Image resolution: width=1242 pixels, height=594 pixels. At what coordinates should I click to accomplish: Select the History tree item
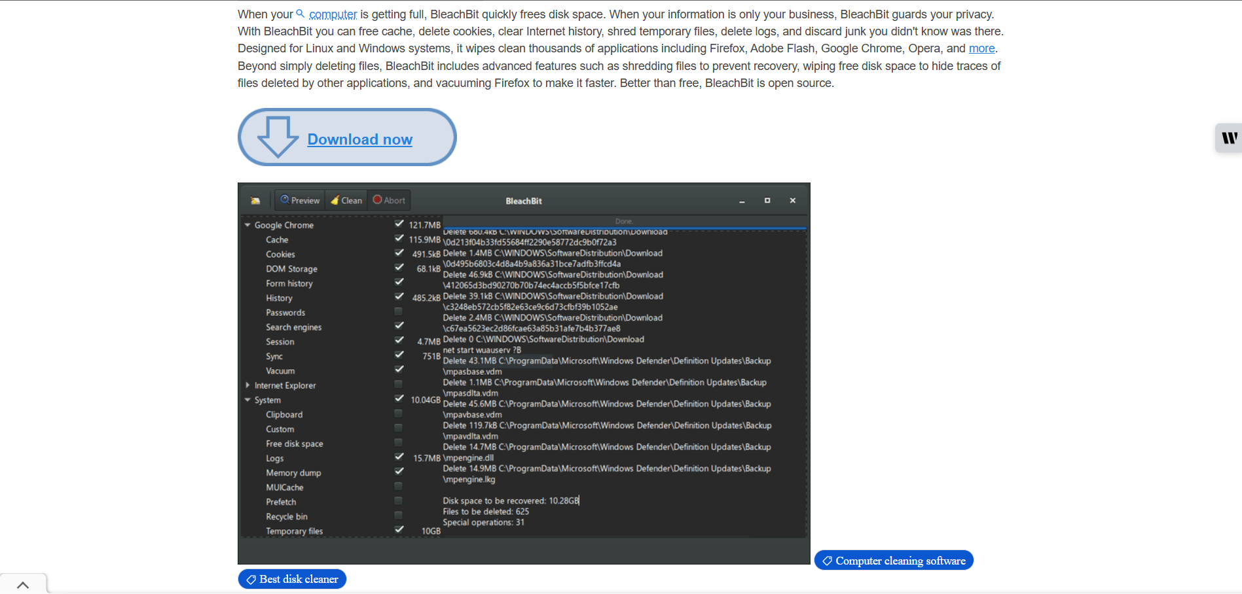tap(279, 298)
